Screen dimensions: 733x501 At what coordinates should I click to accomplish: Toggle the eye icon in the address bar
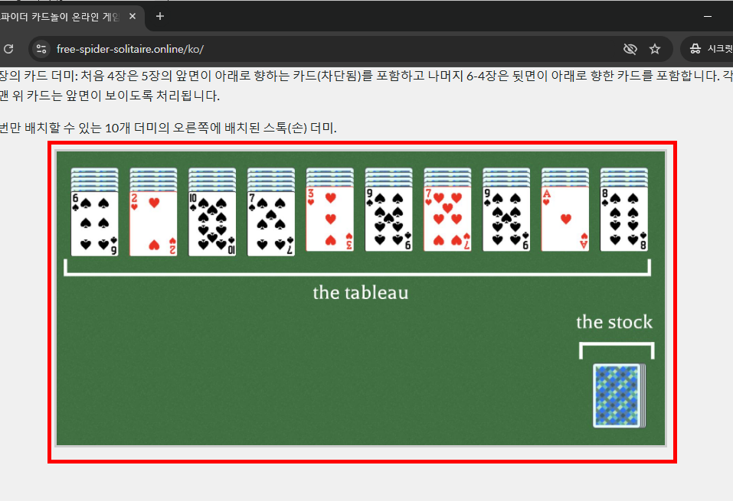pyautogui.click(x=630, y=48)
